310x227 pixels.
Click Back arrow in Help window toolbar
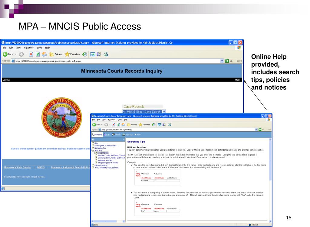click(x=94, y=125)
